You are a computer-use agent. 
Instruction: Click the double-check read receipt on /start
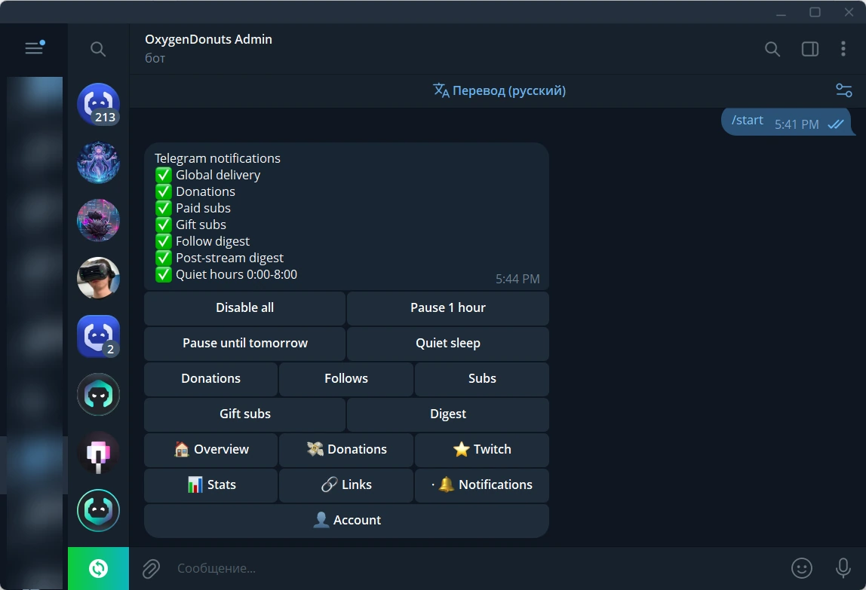tap(836, 124)
